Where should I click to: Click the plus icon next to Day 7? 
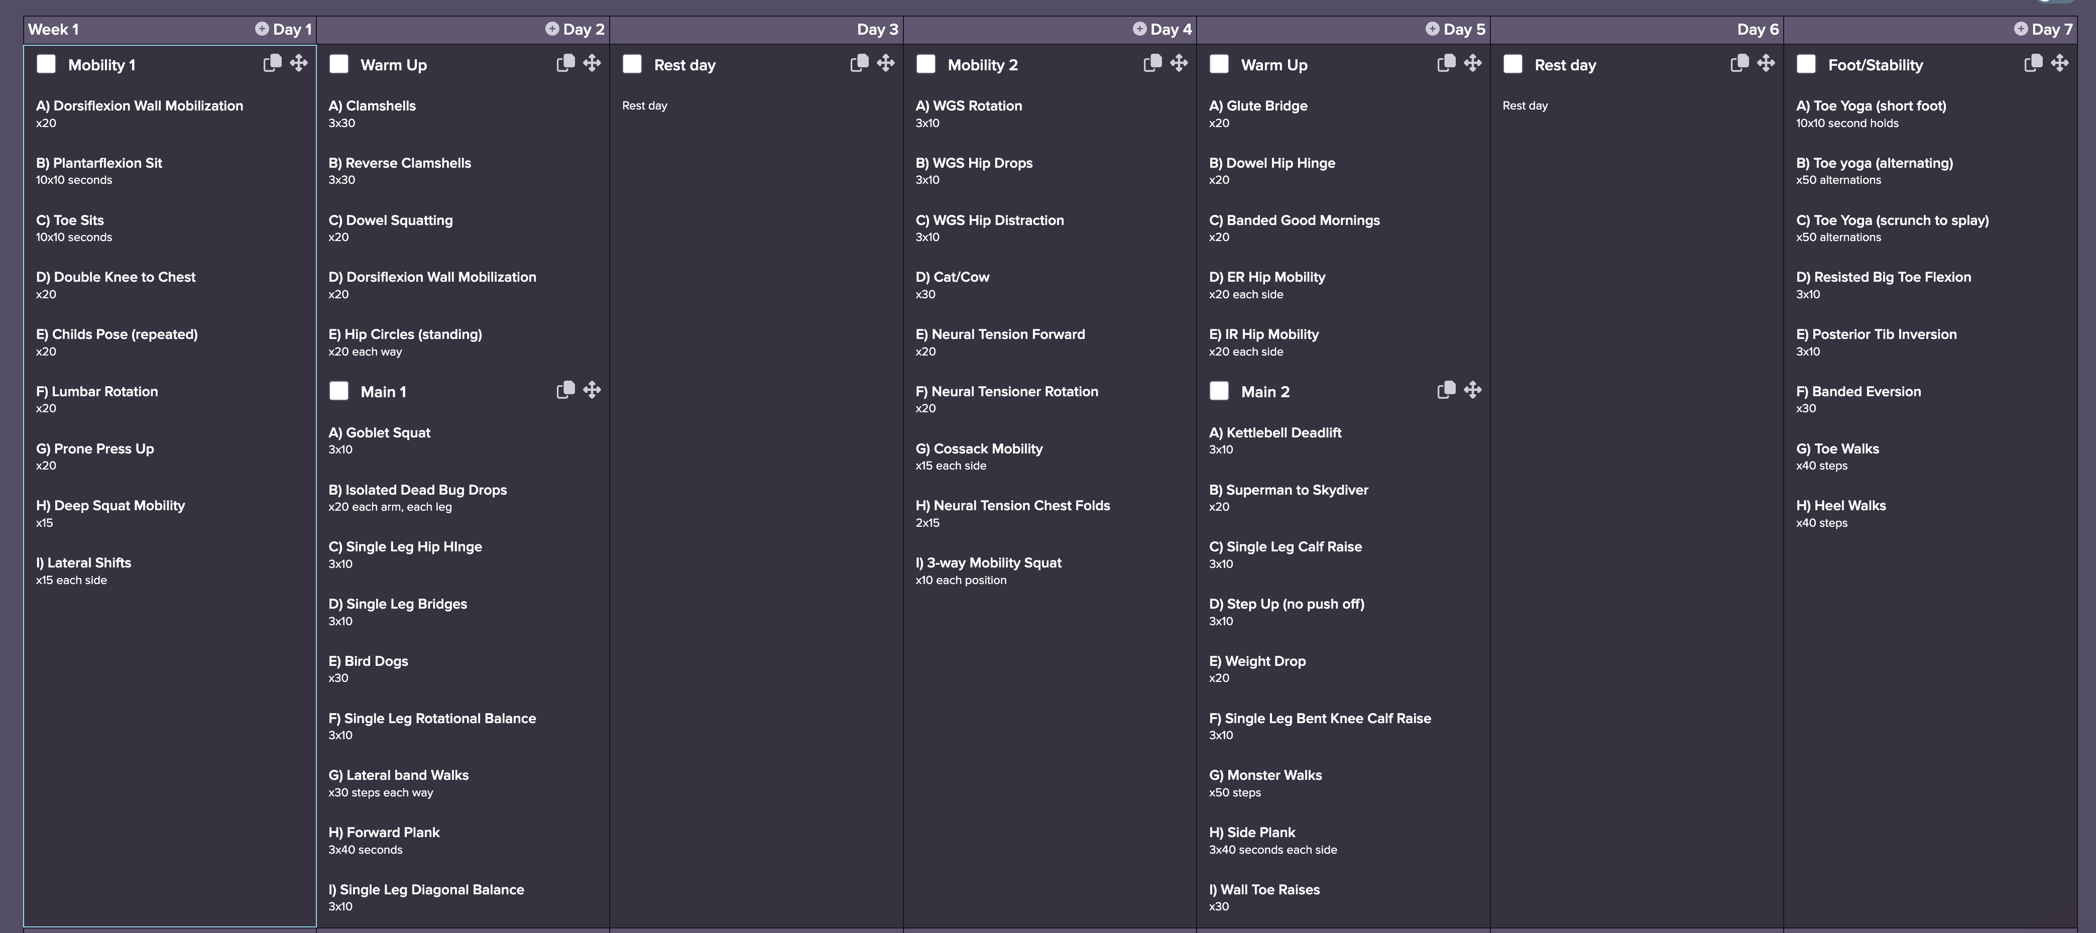coord(2020,29)
